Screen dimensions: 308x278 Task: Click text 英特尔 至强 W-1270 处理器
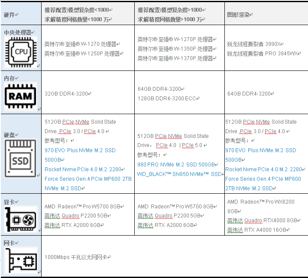80,44
